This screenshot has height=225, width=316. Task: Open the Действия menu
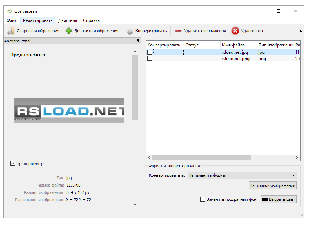coord(68,20)
